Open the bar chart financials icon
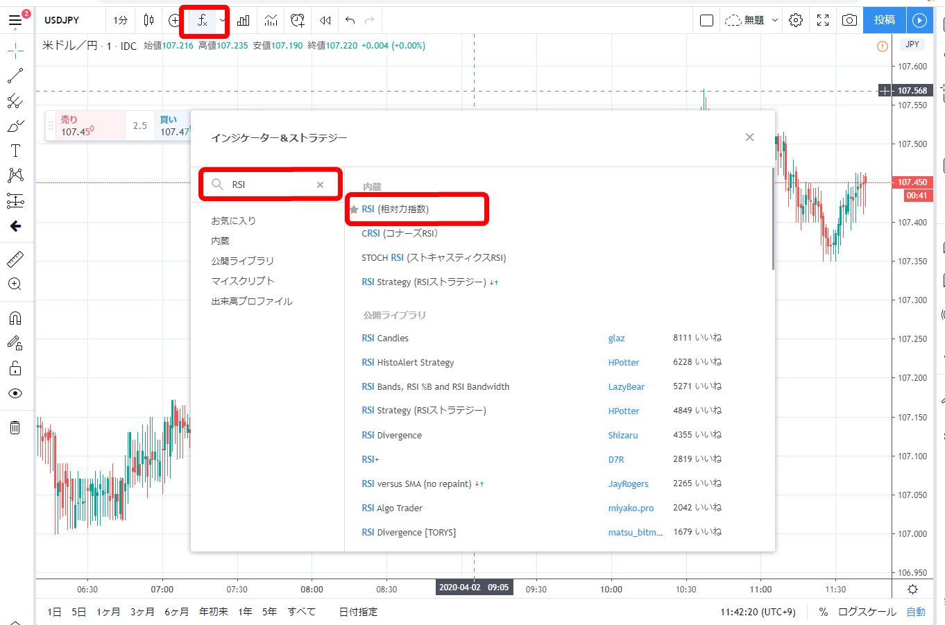 tap(244, 20)
